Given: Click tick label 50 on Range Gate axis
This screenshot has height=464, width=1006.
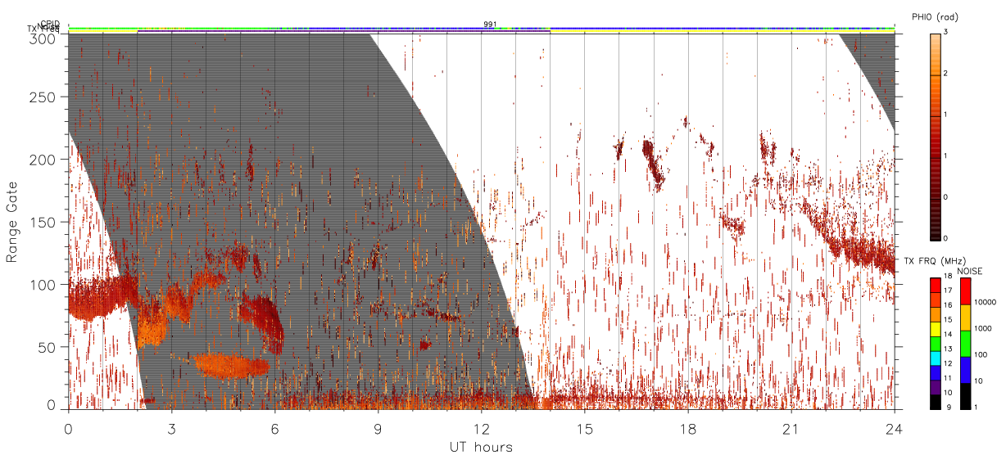Looking at the screenshot, I should click(x=47, y=347).
